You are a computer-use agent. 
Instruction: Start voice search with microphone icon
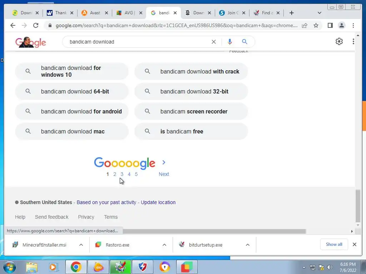click(x=230, y=42)
